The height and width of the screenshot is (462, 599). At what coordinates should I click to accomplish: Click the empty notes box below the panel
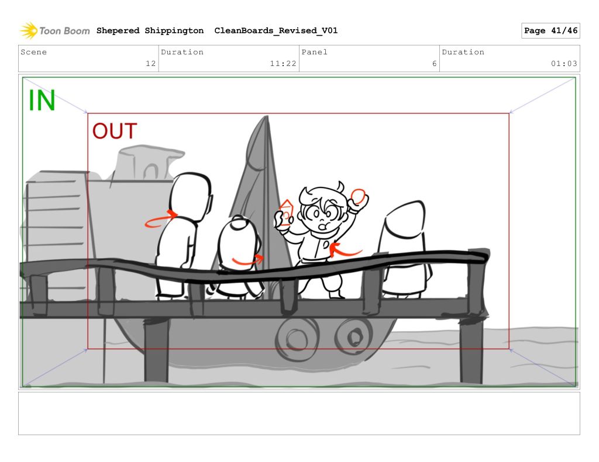pyautogui.click(x=299, y=414)
